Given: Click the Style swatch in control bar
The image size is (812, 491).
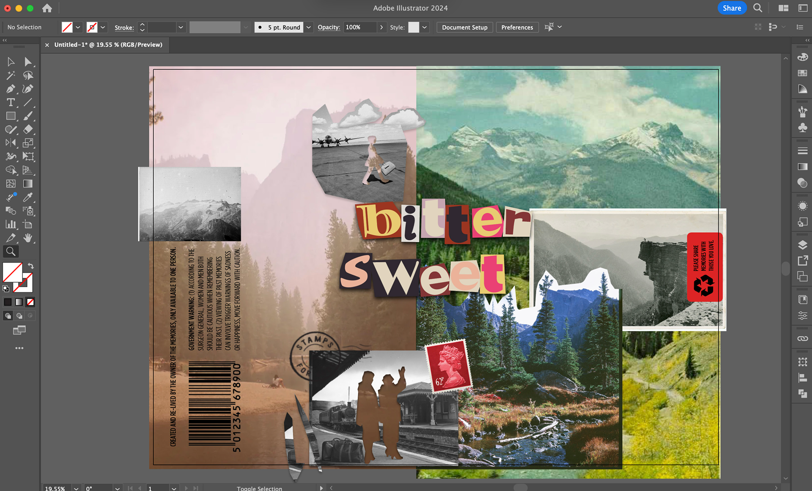Looking at the screenshot, I should point(414,27).
